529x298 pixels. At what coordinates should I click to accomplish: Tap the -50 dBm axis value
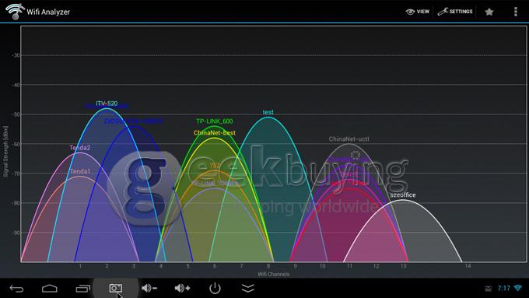pyautogui.click(x=16, y=114)
